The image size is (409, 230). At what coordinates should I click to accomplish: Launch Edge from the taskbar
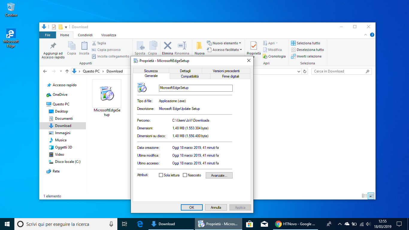(x=140, y=224)
